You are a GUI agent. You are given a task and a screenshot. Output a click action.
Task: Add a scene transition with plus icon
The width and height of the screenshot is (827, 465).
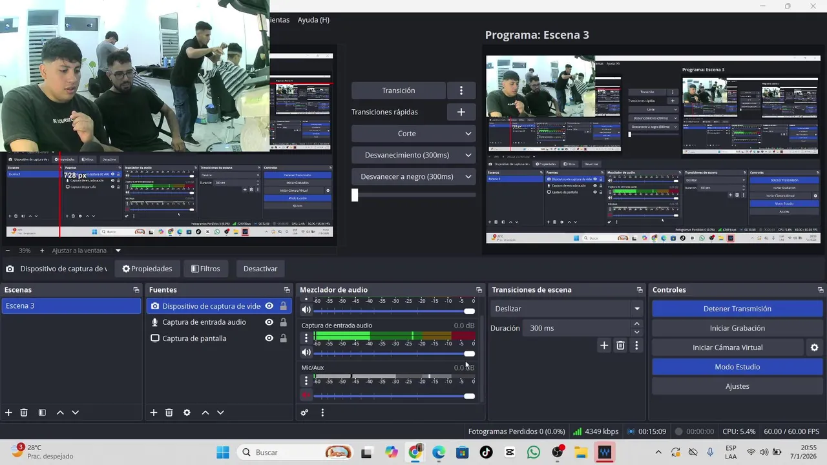pyautogui.click(x=604, y=346)
